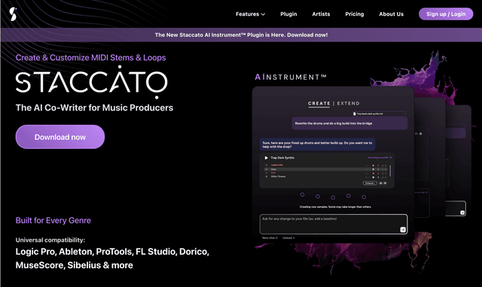Click the send icon in the rear plugin window
The image size is (482, 287).
tap(462, 213)
